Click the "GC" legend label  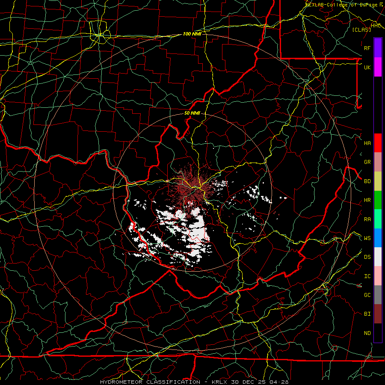point(367,295)
